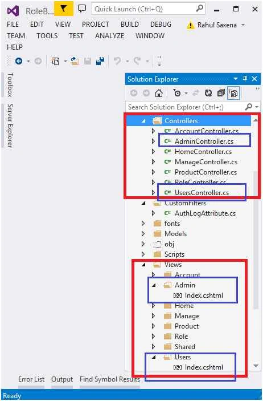Collapse the CustomFilters folder
Viewport: 263px width, 401px height.
143,203
